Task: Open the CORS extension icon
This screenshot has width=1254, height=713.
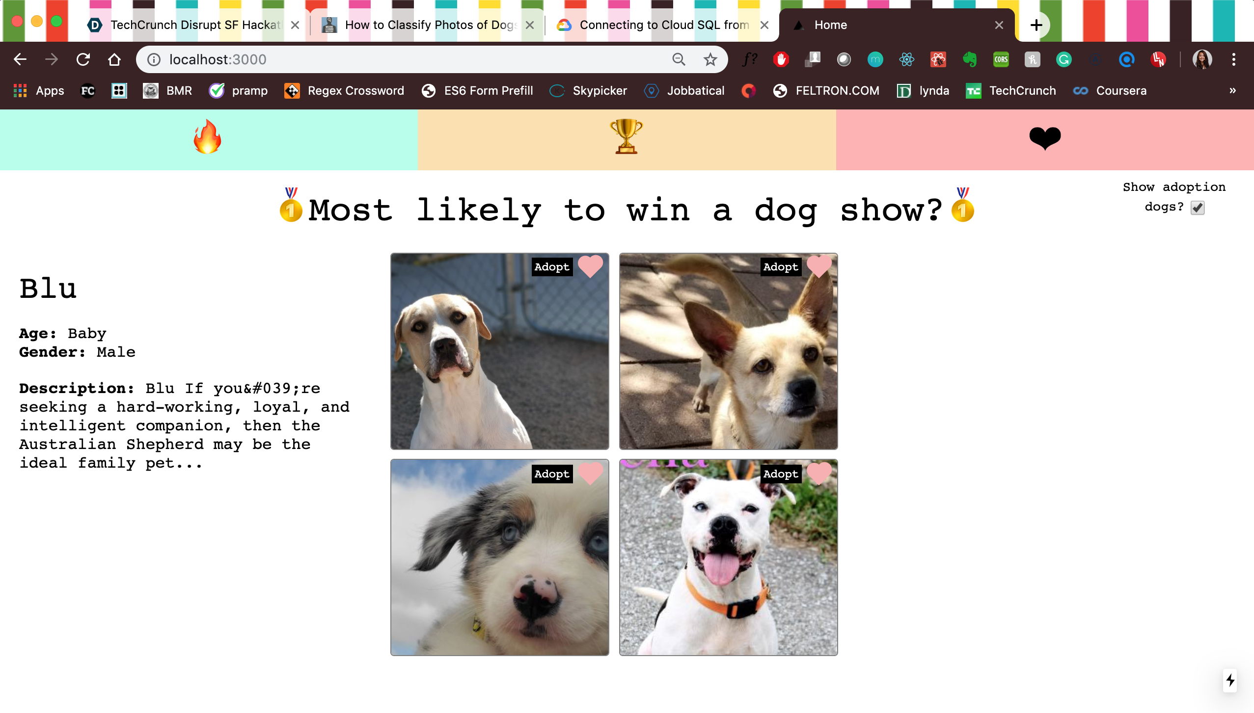Action: pyautogui.click(x=1001, y=60)
